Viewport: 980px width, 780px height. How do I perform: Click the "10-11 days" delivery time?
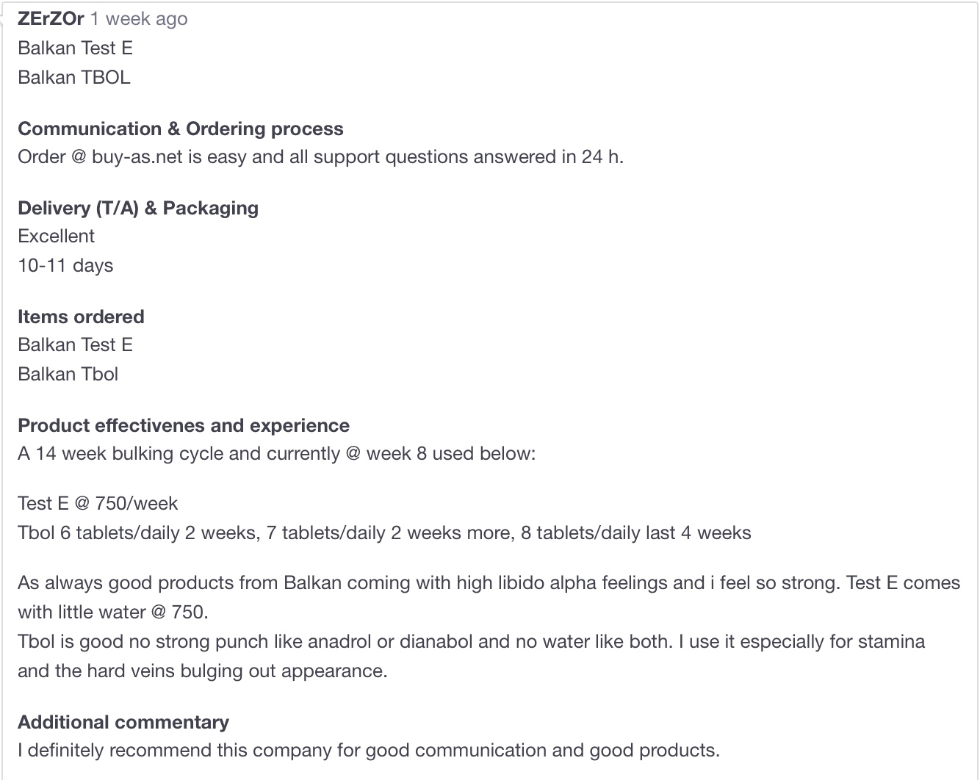[x=65, y=266]
